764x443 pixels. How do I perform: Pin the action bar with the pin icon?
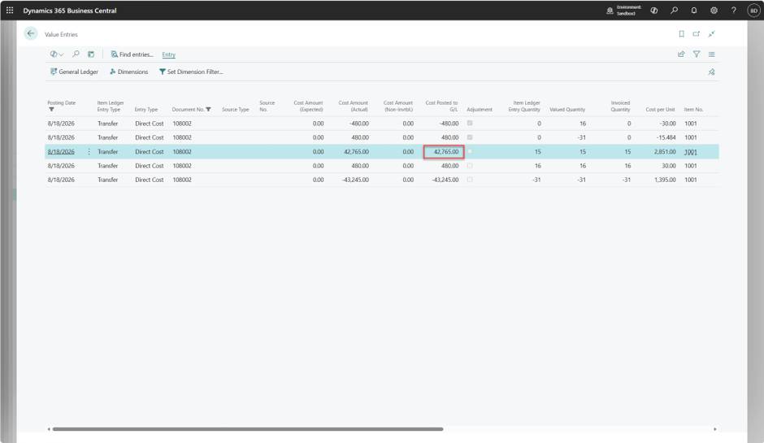tap(711, 72)
